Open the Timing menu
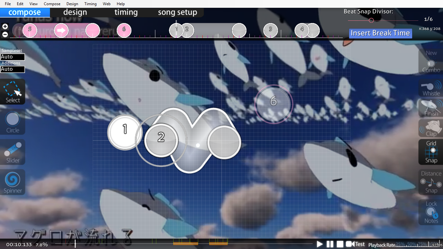Image resolution: width=443 pixels, height=249 pixels. 90,4
